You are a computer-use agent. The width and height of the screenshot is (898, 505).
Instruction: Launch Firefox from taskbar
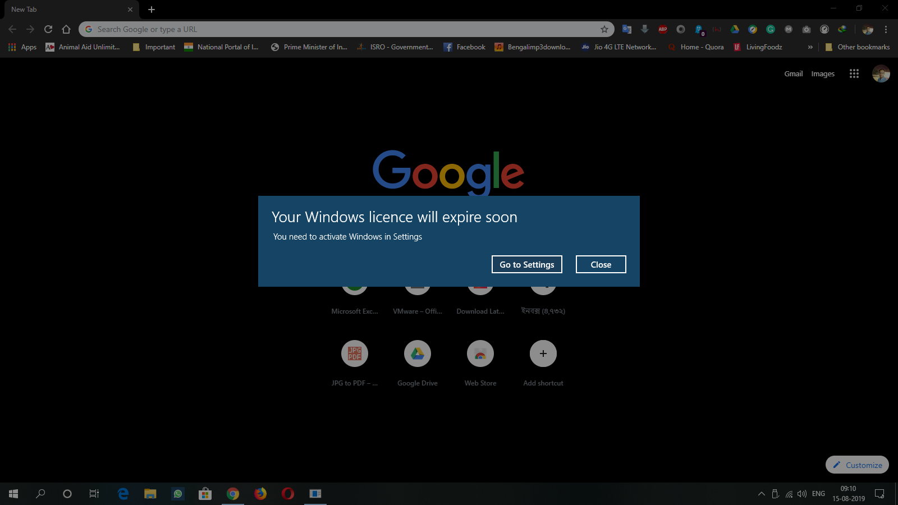[260, 494]
